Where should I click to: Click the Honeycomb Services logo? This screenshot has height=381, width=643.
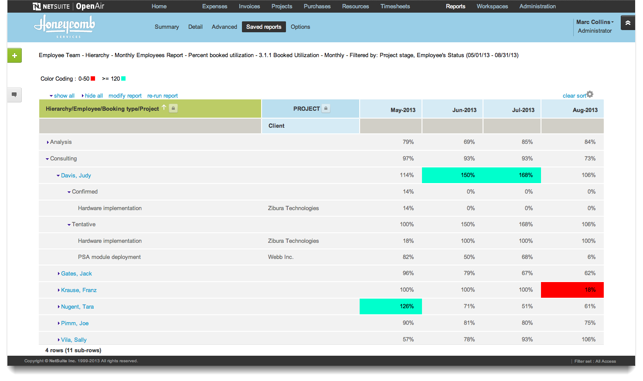click(65, 27)
